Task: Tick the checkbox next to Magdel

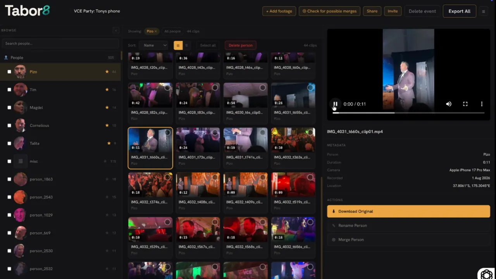Action: (x=9, y=107)
